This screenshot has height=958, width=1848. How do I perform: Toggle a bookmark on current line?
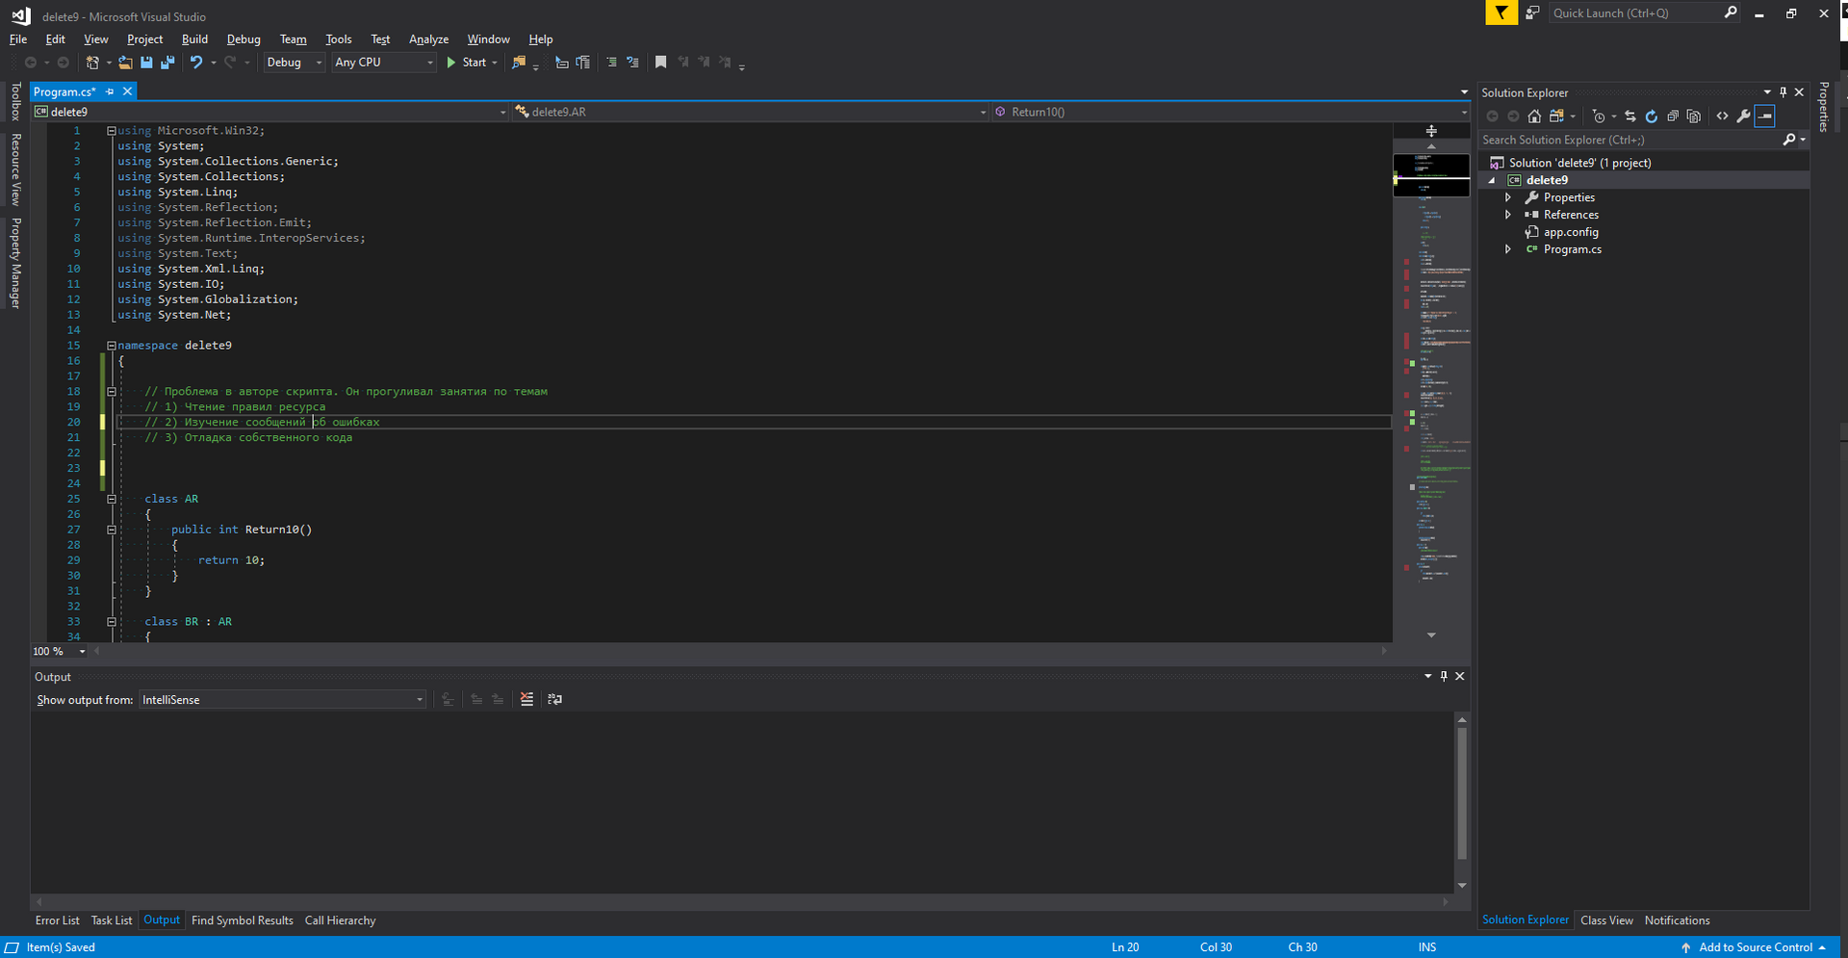(660, 63)
